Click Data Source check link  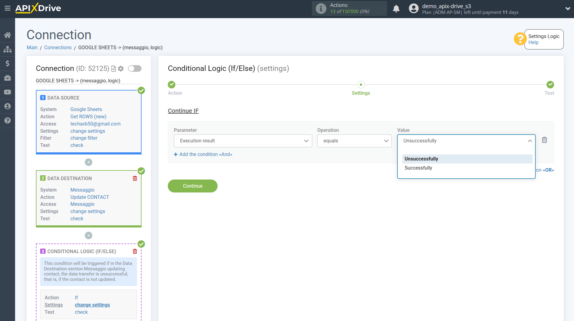tap(77, 145)
